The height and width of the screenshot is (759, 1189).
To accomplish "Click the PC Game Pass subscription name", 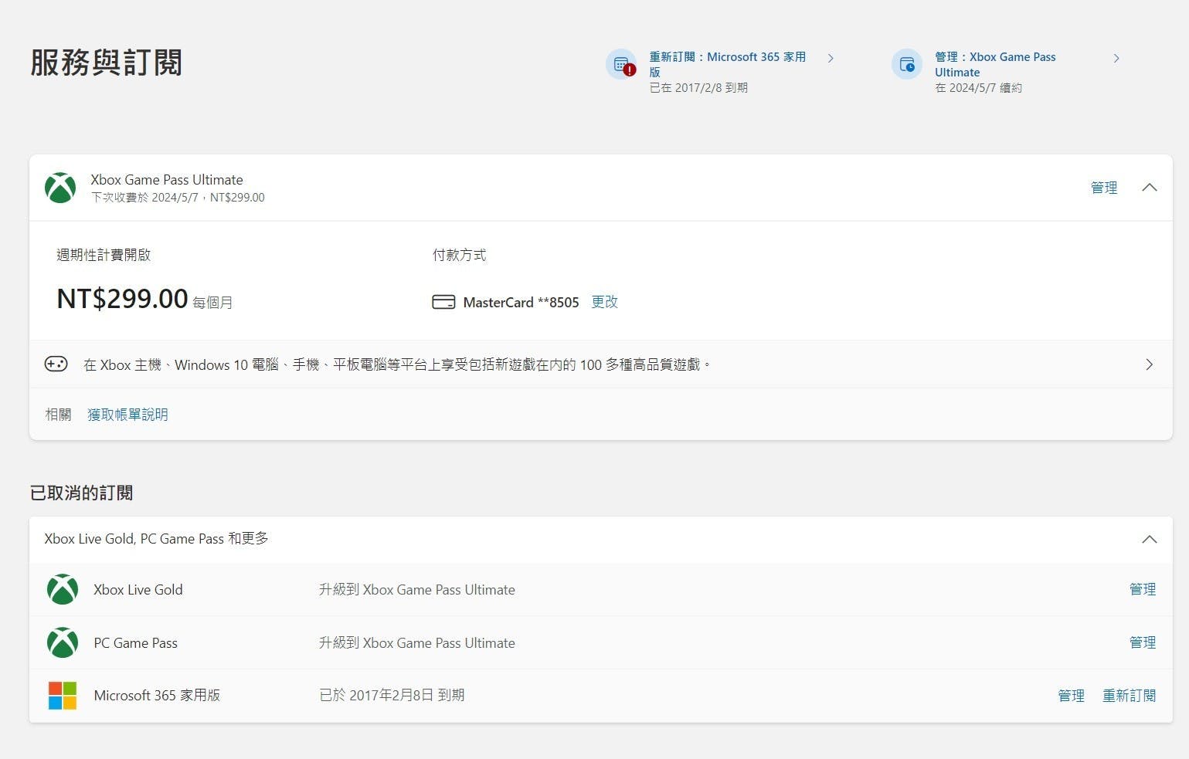I will 135,643.
